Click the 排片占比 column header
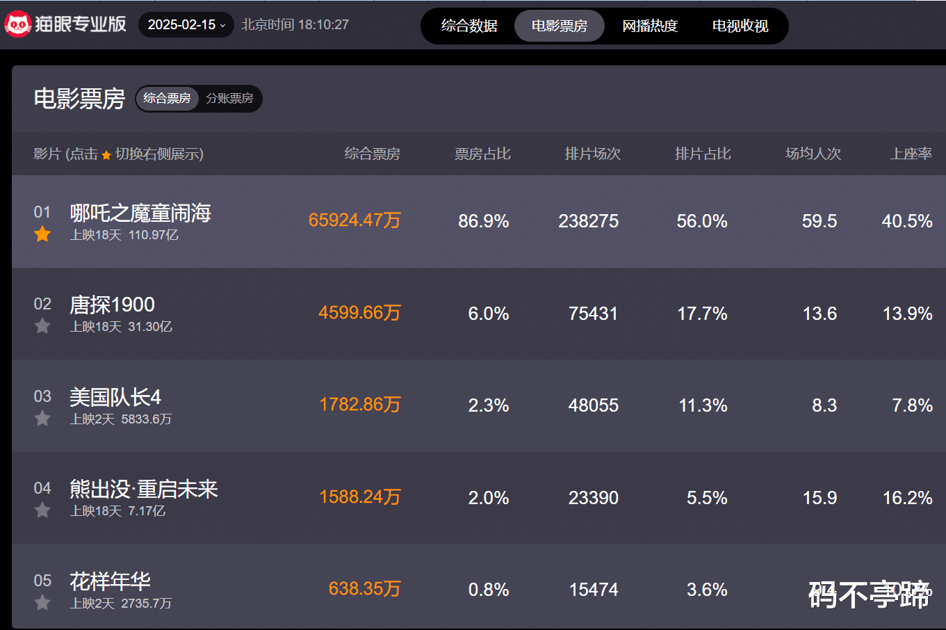Viewport: 946px width, 630px height. click(703, 154)
